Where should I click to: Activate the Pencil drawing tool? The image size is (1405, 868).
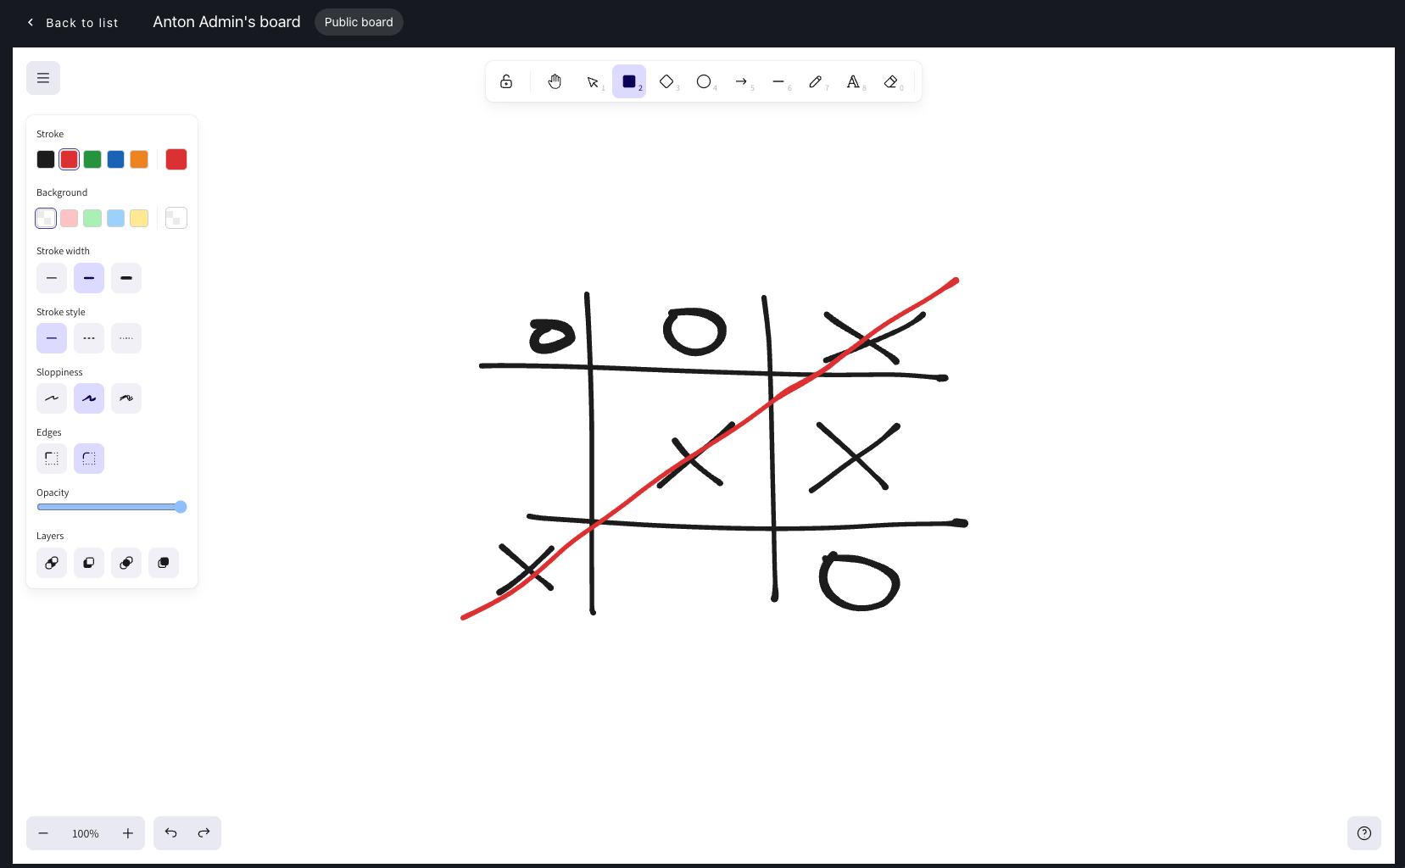[x=817, y=81]
